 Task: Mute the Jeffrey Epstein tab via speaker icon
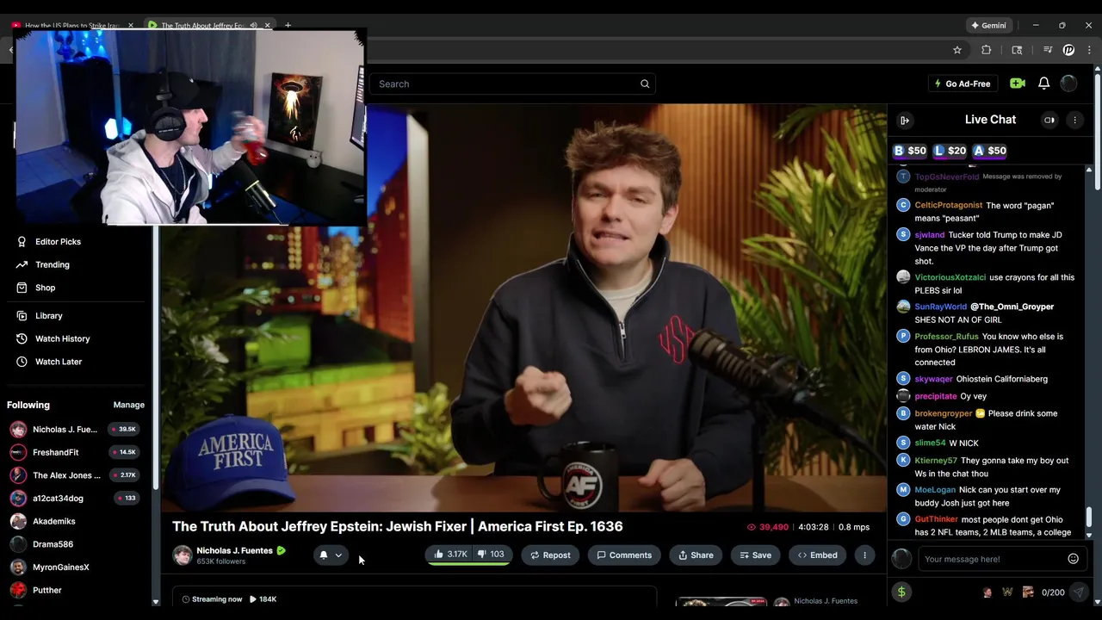tap(253, 26)
